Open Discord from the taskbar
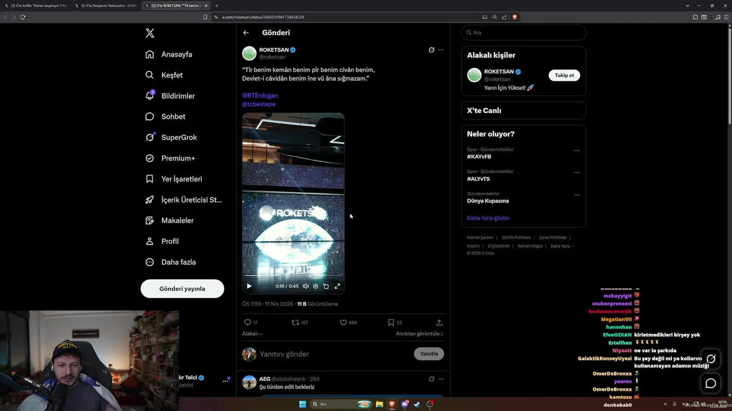The width and height of the screenshot is (732, 411). click(405, 404)
